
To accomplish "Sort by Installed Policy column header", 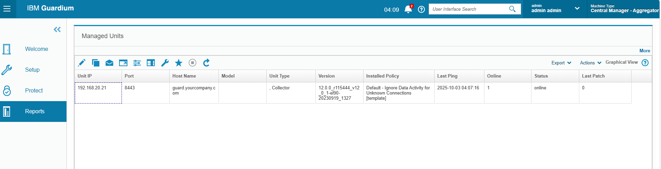I will tap(399, 76).
